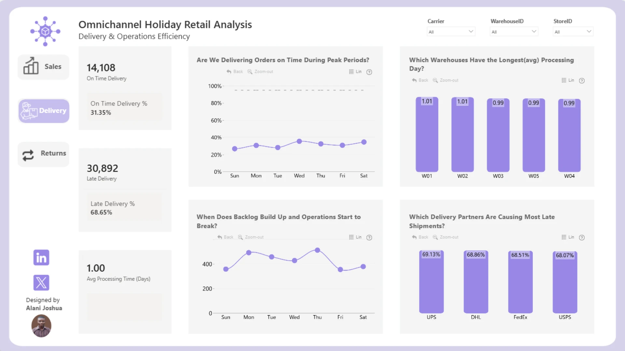Click the designer profile photo
Screen dimensions: 625x351
point(41,326)
